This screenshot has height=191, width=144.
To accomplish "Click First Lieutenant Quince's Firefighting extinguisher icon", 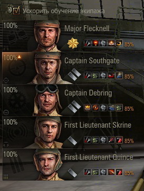I will (119, 172).
